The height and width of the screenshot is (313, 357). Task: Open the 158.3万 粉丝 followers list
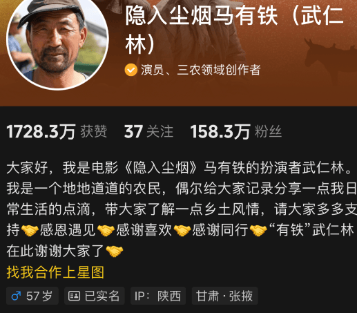click(x=236, y=132)
